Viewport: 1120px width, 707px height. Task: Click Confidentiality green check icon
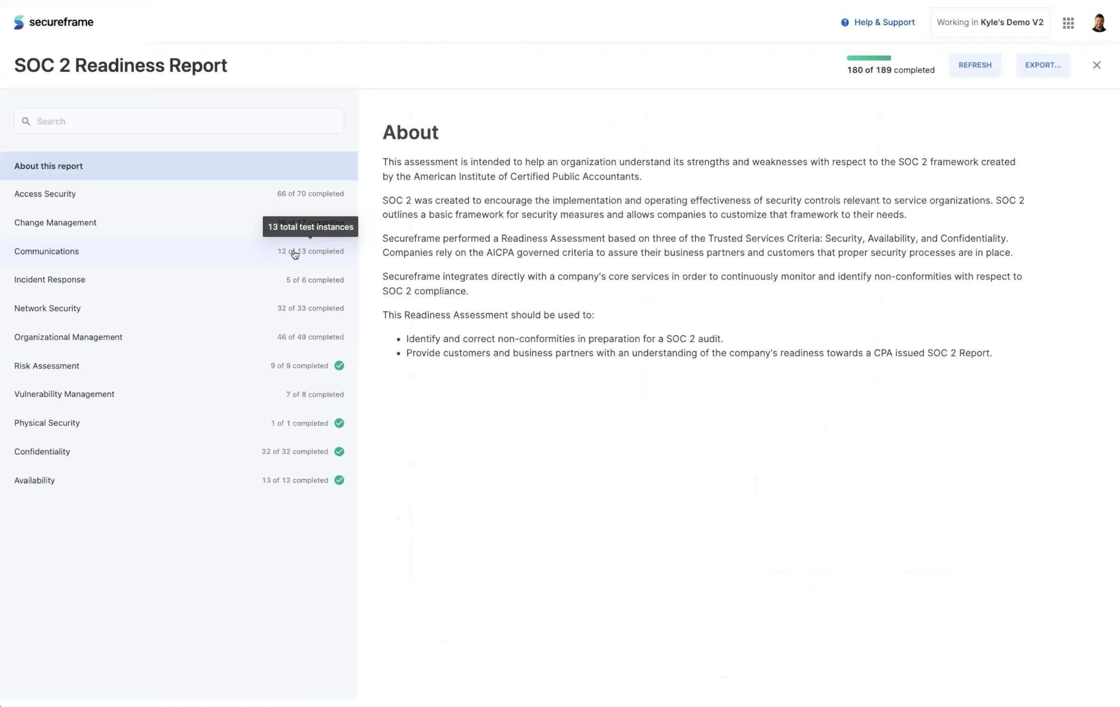click(339, 452)
